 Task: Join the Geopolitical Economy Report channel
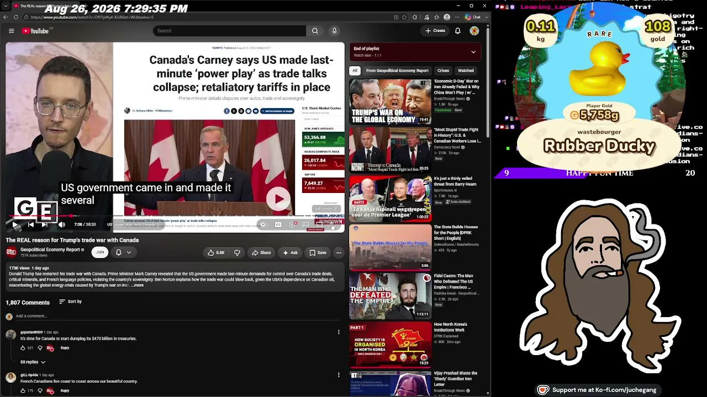100,252
